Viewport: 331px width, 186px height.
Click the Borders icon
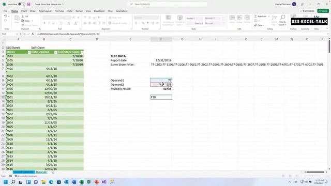coord(61,23)
